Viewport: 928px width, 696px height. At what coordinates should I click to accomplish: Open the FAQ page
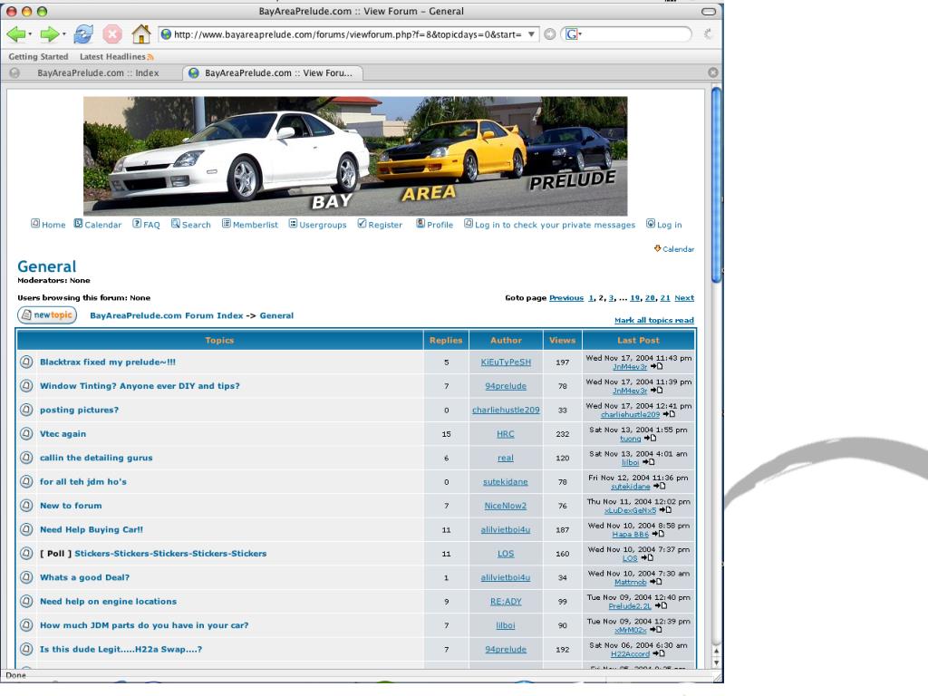[x=146, y=225]
